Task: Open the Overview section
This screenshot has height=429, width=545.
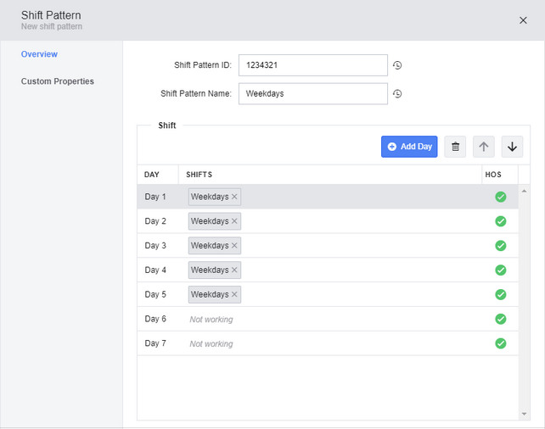Action: tap(40, 54)
